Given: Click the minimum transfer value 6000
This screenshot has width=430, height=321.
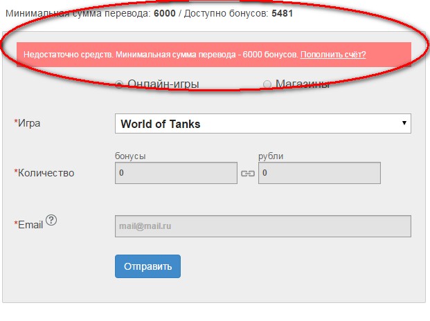Looking at the screenshot, I should [165, 13].
